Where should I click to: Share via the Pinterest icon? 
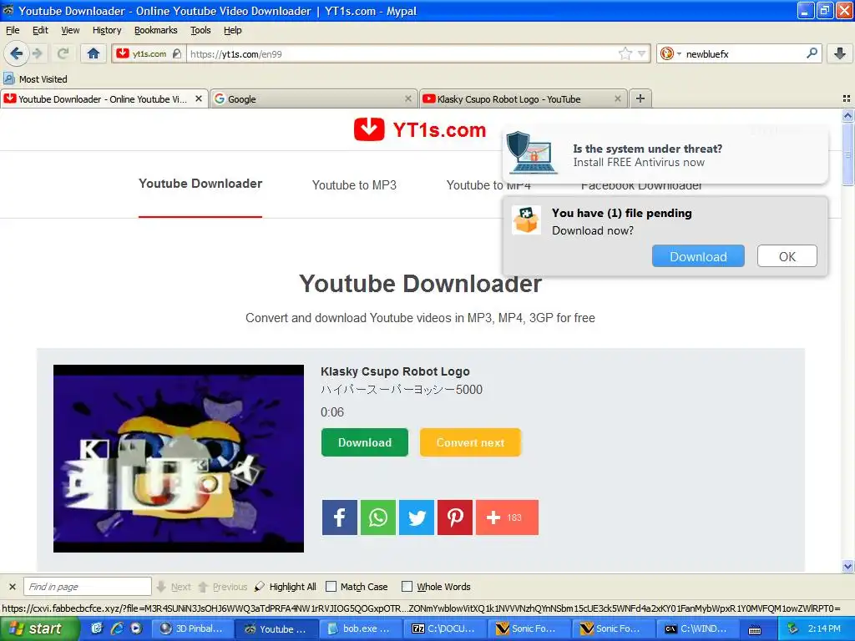[455, 517]
